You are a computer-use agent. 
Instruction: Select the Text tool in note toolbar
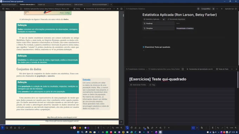pyautogui.click(x=164, y=128)
